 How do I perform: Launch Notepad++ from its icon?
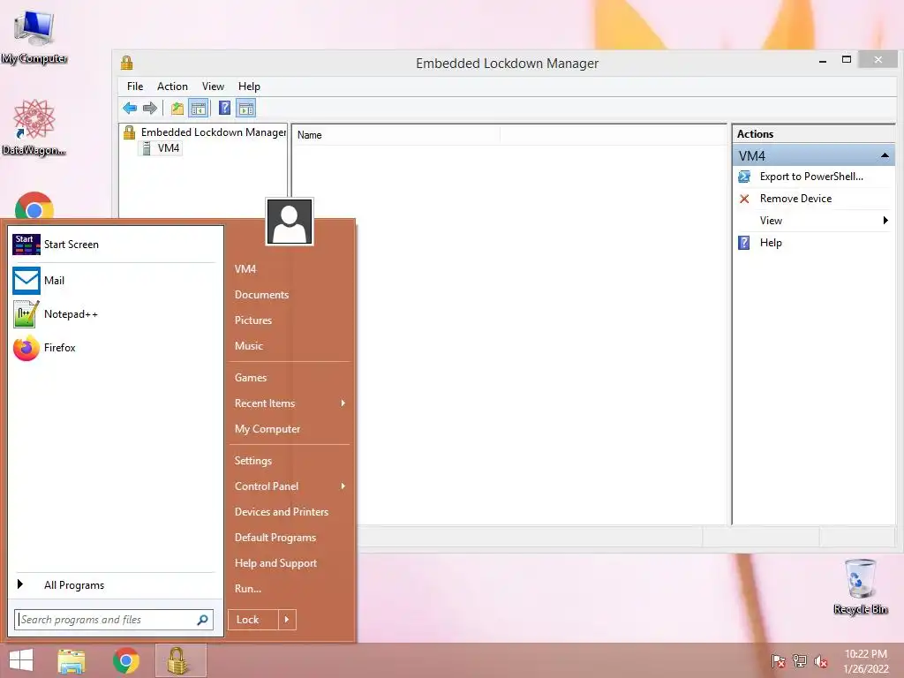click(26, 314)
